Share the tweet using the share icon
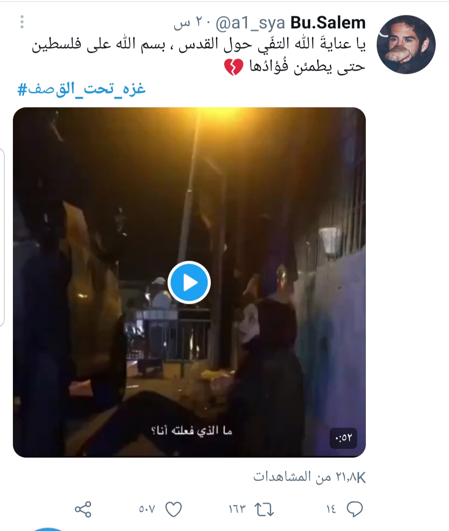The image size is (449, 531). tap(83, 509)
